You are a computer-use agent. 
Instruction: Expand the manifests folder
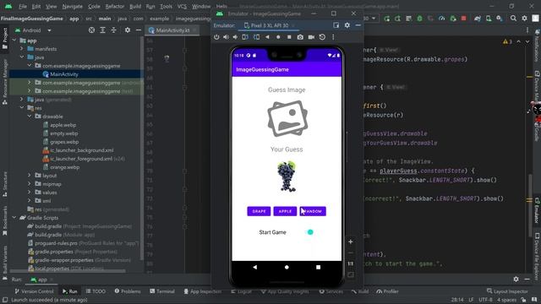22,49
